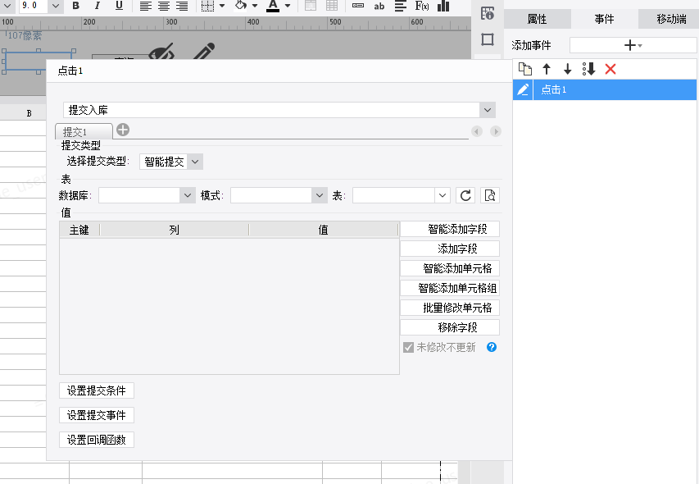This screenshot has height=484, width=699.
Task: Select the 提交1 tab
Action: tap(84, 131)
